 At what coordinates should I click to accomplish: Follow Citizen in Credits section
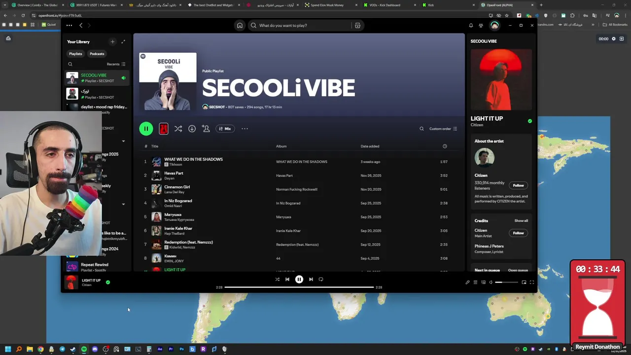[x=518, y=233]
